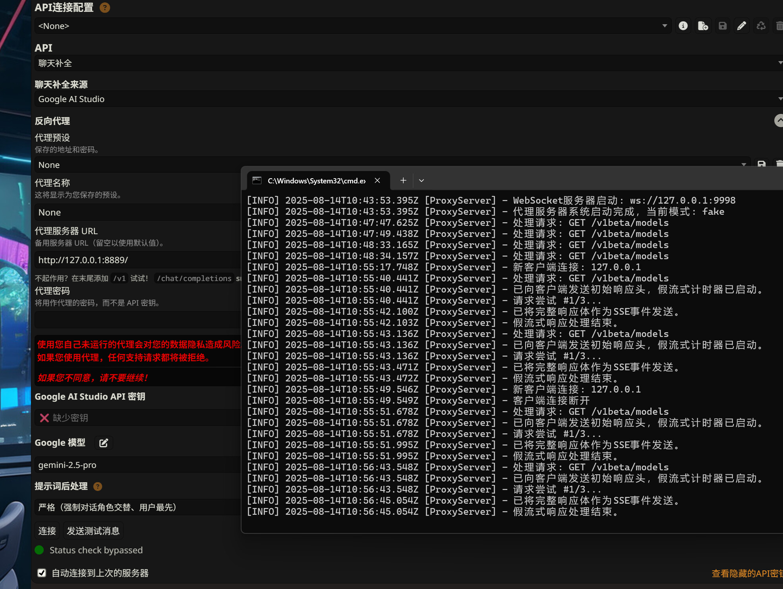783x589 pixels.
Task: Create a new connection profile via file-plus icon
Action: pyautogui.click(x=703, y=26)
